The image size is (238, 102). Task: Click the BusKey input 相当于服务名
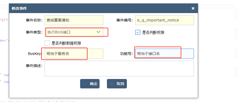(x=74, y=54)
